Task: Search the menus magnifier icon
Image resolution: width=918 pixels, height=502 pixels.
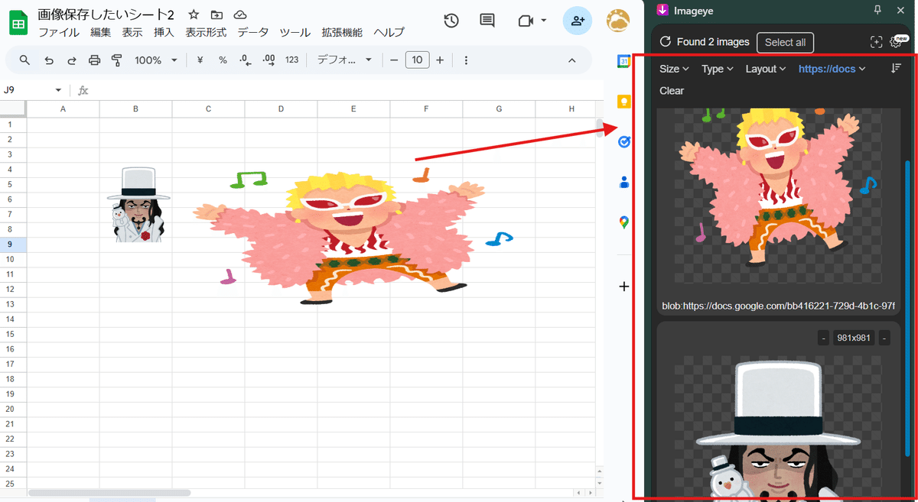Action: [24, 60]
